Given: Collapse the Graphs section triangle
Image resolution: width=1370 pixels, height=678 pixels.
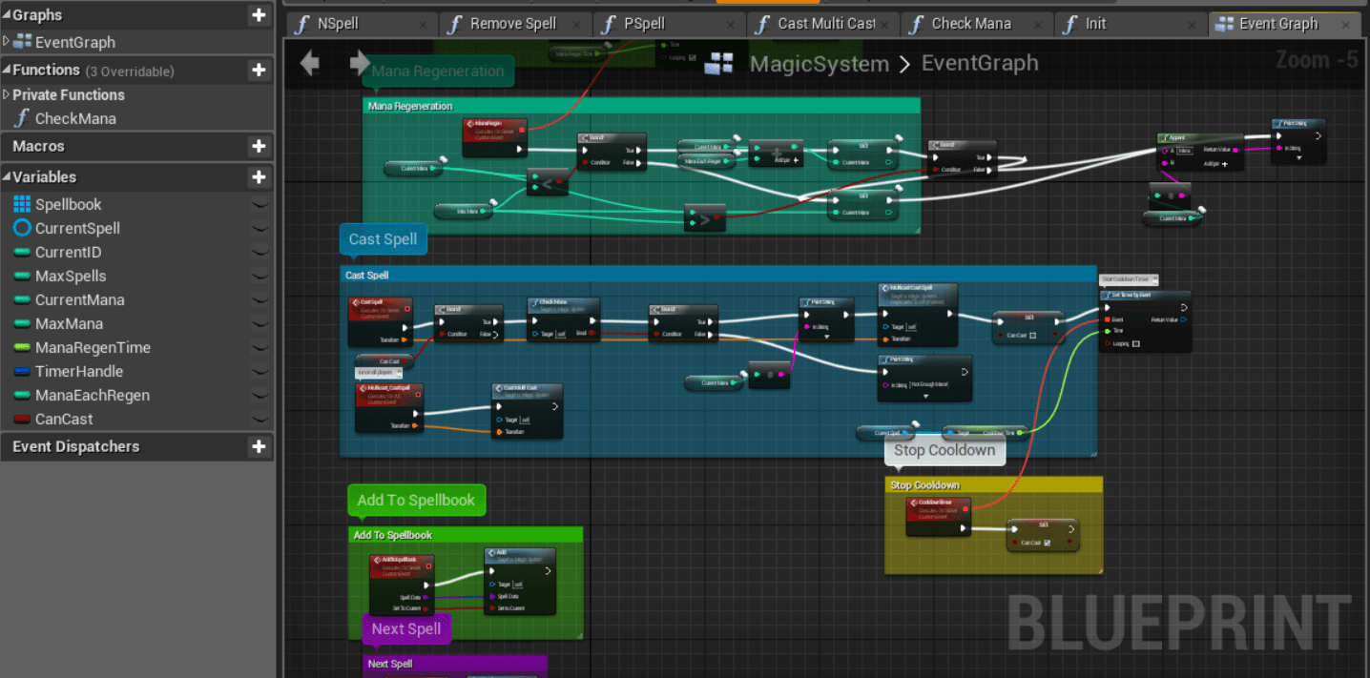Looking at the screenshot, I should click(6, 16).
